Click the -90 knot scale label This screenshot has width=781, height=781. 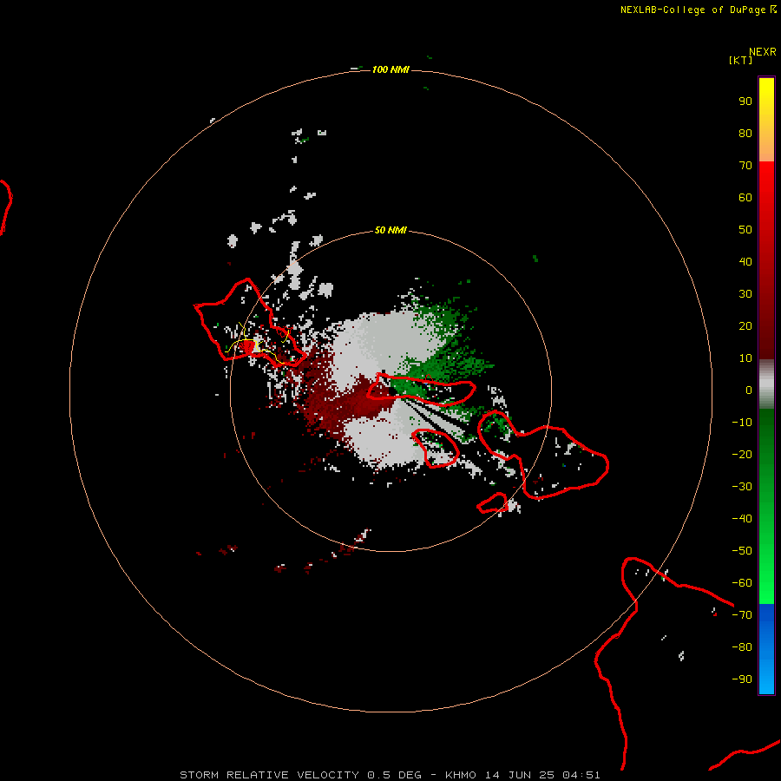coord(742,679)
